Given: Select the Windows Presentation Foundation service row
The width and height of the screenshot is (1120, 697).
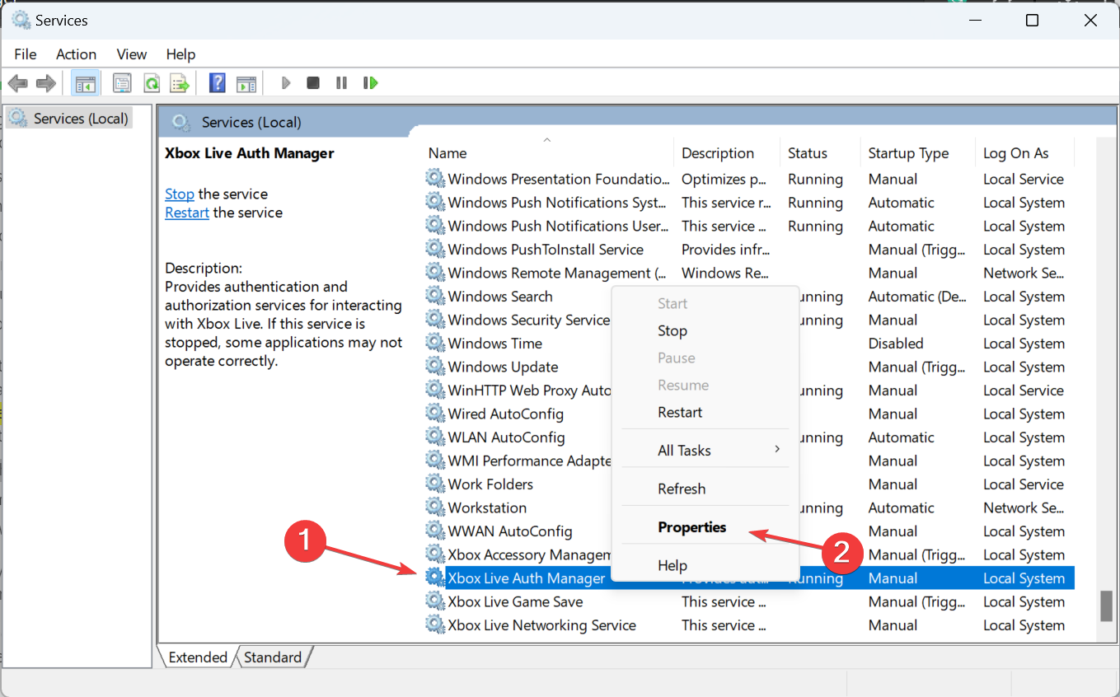Looking at the screenshot, I should [x=749, y=179].
